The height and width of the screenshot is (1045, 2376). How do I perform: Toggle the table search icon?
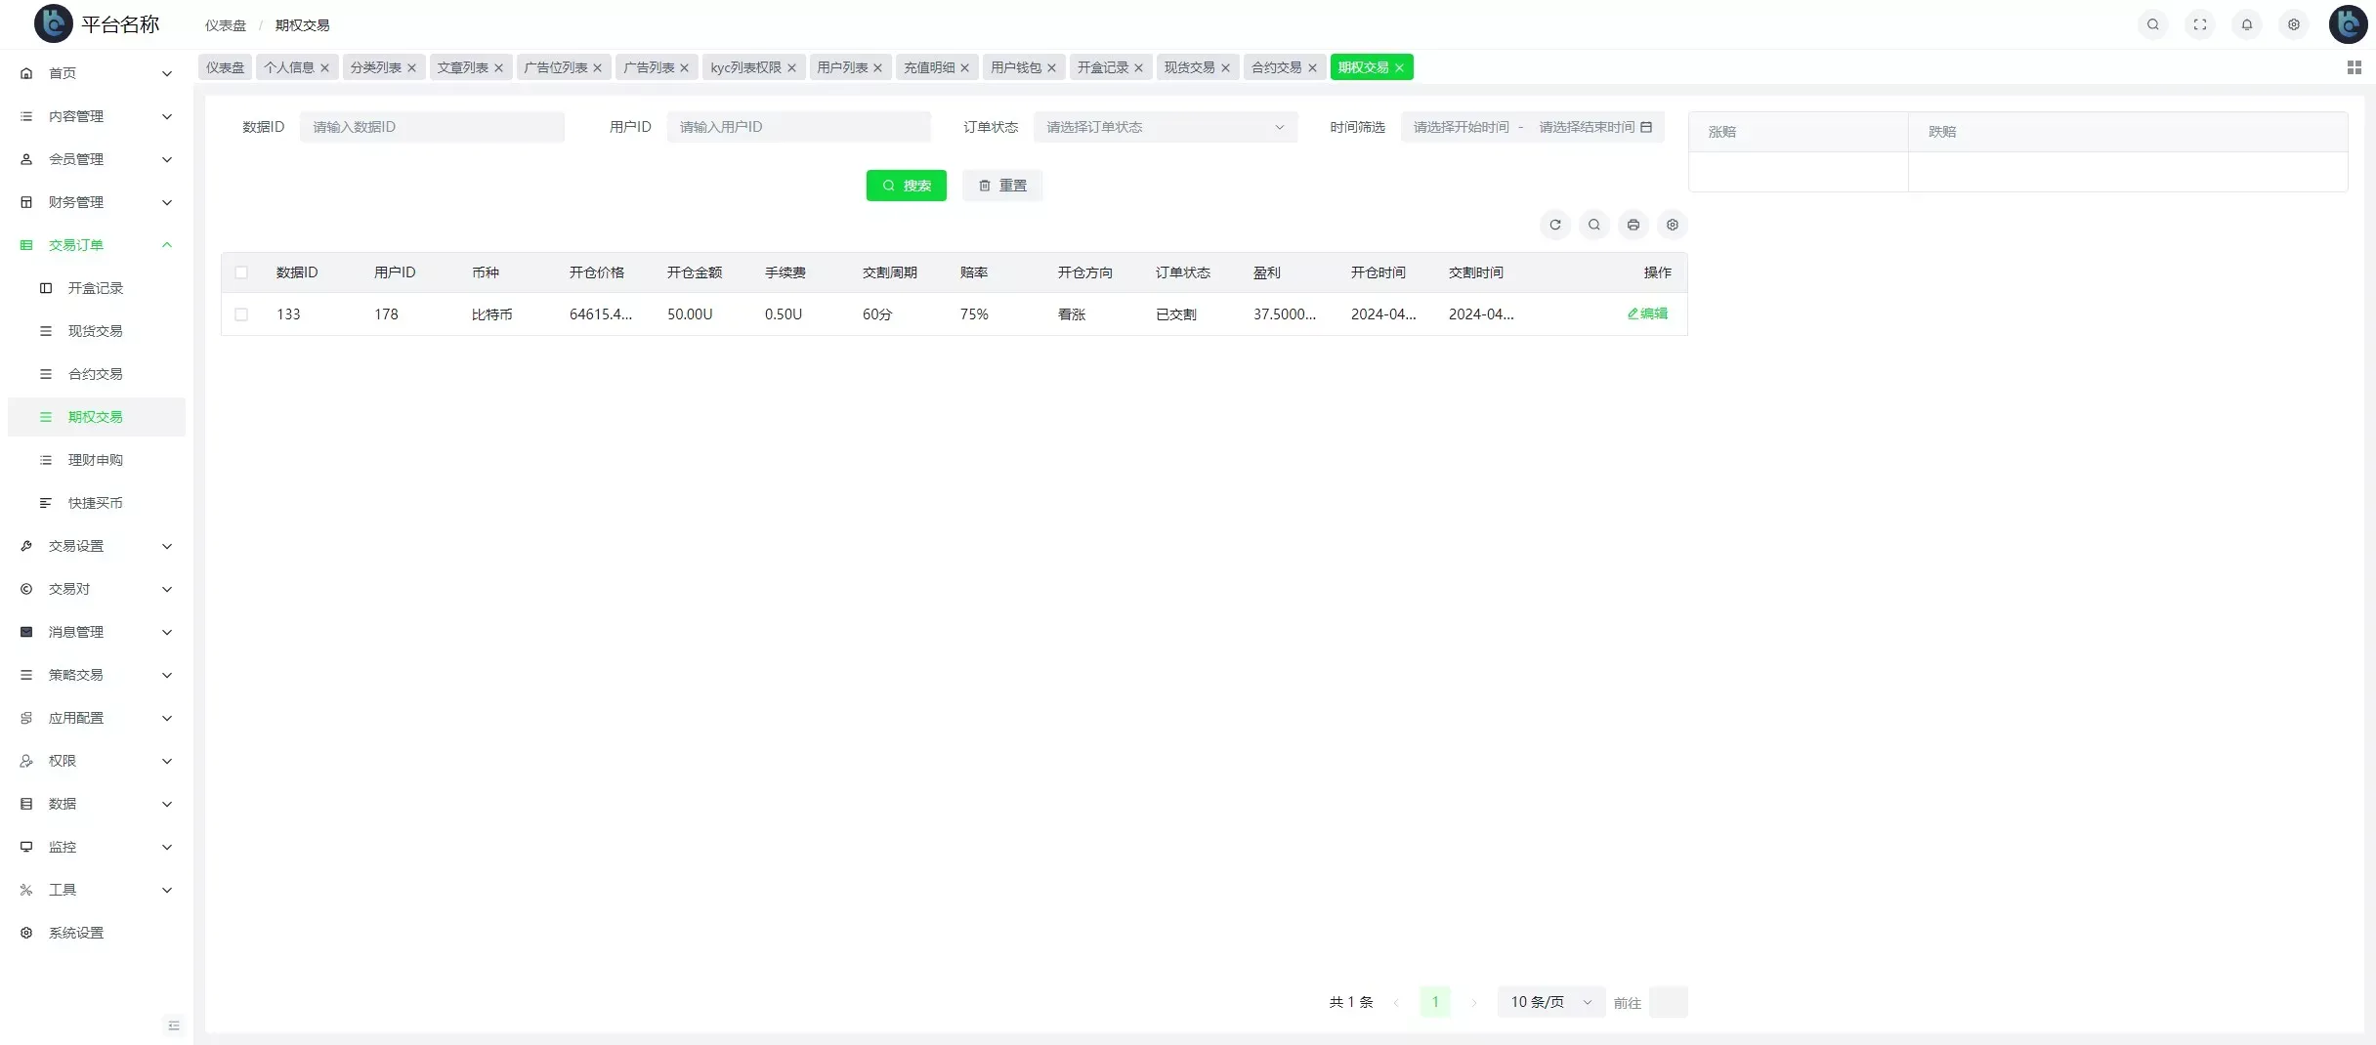point(1593,225)
